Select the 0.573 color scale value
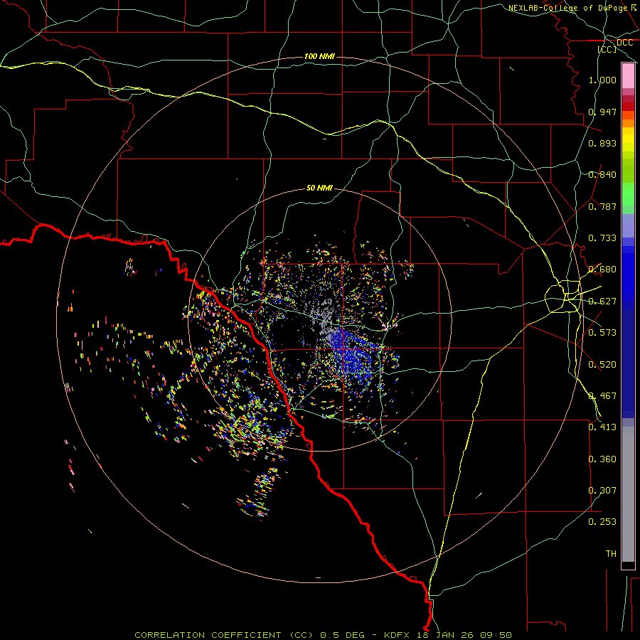 tap(602, 333)
